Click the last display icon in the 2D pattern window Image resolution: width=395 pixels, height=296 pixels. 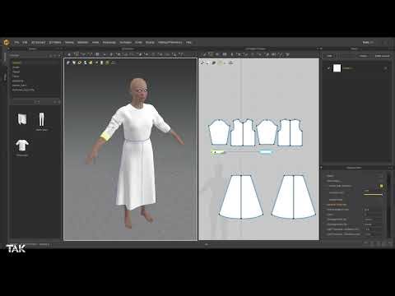click(231, 62)
